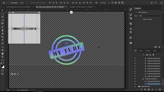Select the Eraser tool

coord(2,33)
